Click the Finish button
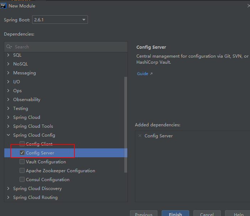Image resolution: width=250 pixels, height=216 pixels. pyautogui.click(x=175, y=214)
